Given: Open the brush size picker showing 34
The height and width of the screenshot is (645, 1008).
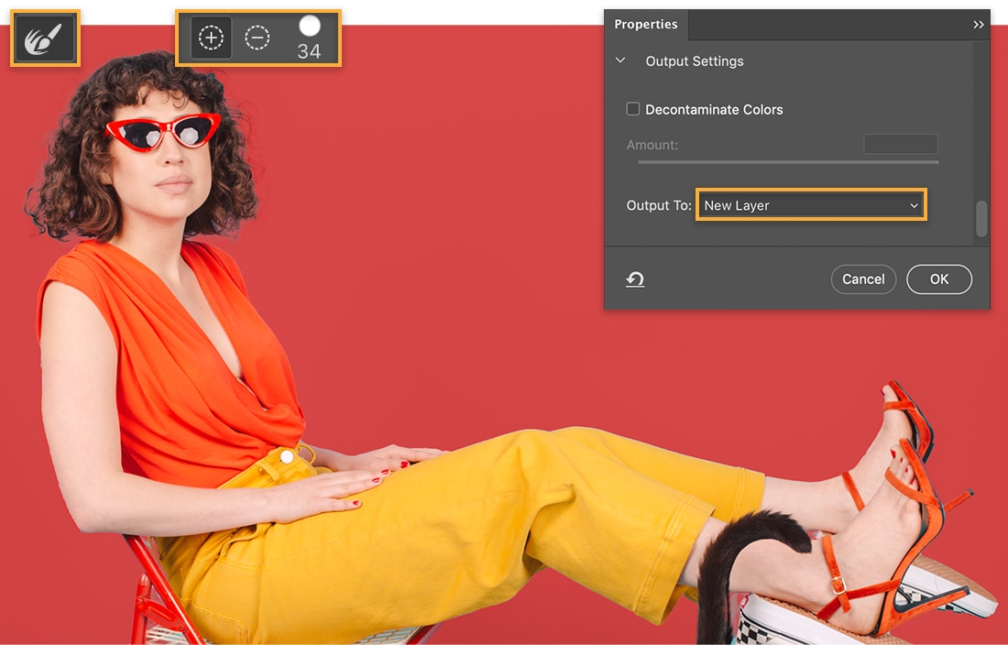Looking at the screenshot, I should [309, 38].
